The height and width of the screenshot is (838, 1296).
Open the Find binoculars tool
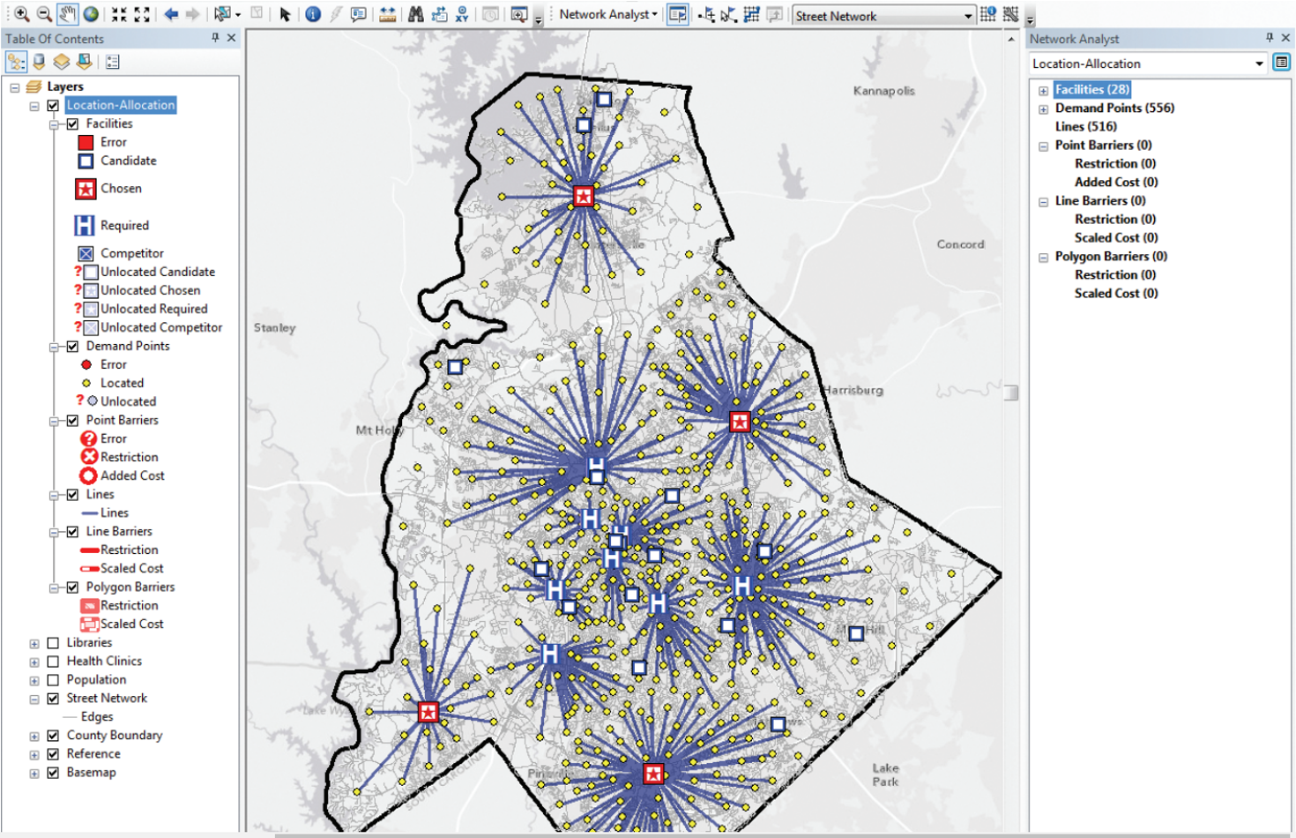coord(416,14)
